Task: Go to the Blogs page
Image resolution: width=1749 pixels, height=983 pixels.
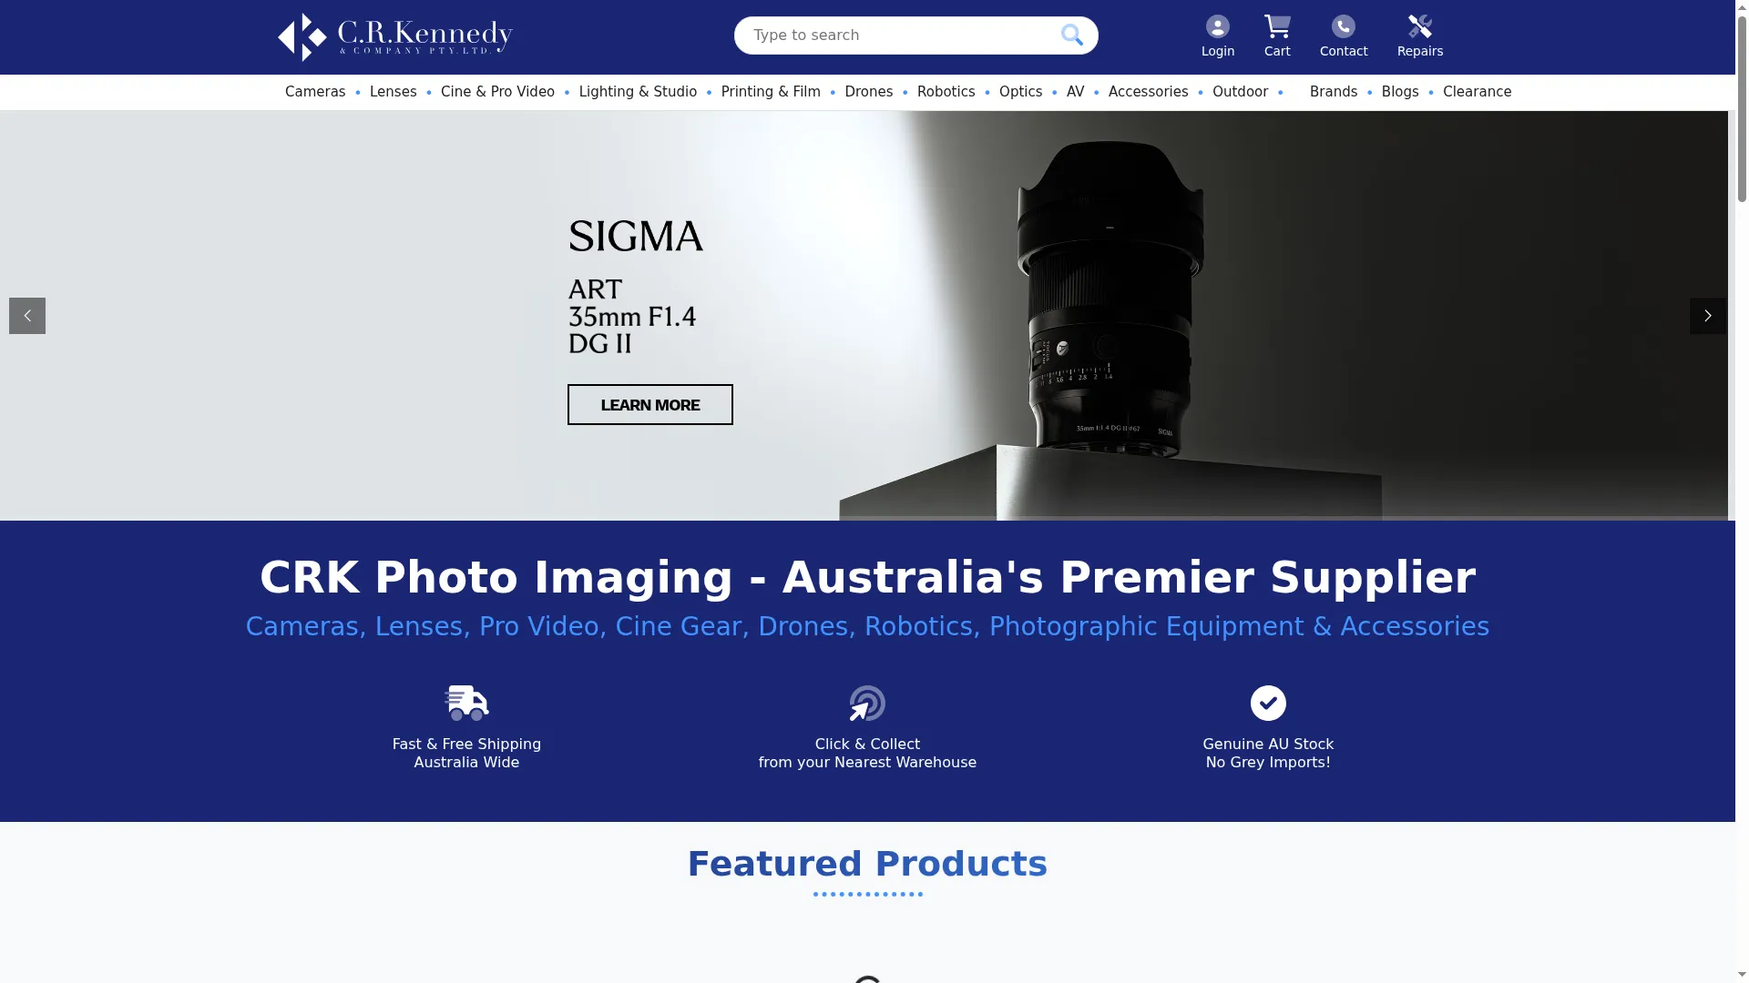Action: coord(1400,92)
